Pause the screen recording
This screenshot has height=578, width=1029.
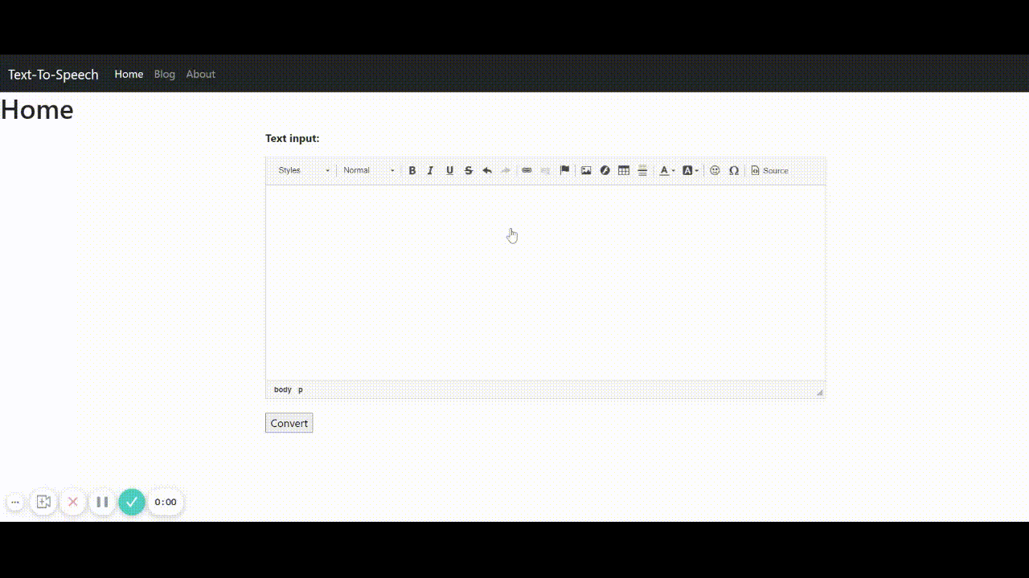102,502
